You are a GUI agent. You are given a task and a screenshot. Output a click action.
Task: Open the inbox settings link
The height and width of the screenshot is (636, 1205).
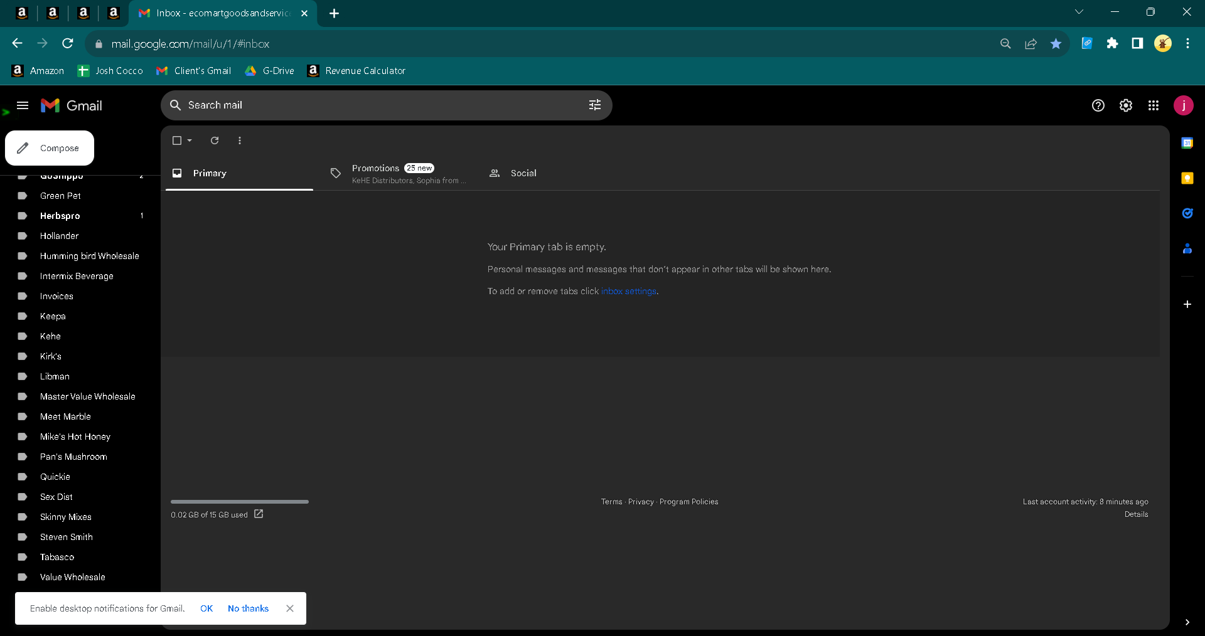[629, 291]
